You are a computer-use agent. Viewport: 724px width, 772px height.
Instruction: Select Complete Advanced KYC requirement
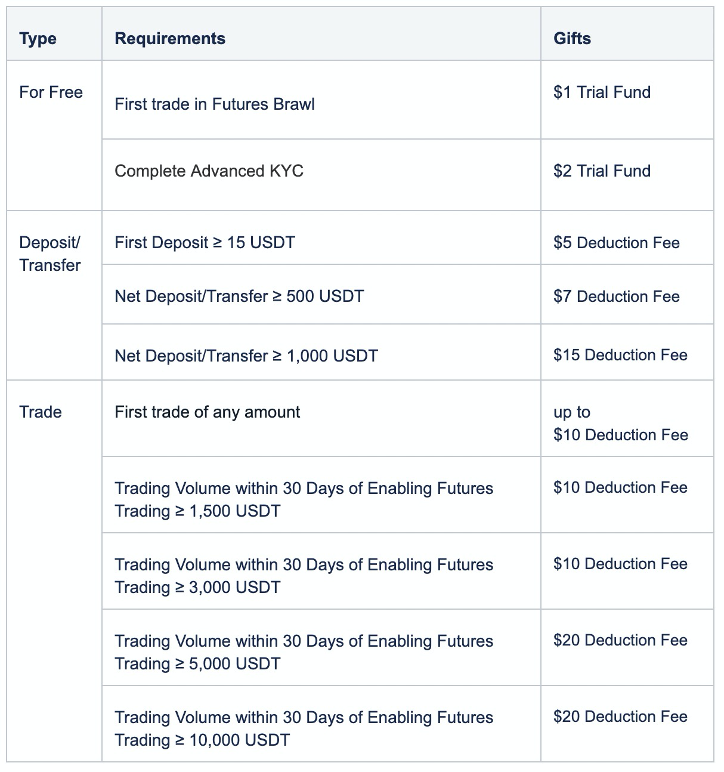pos(209,171)
